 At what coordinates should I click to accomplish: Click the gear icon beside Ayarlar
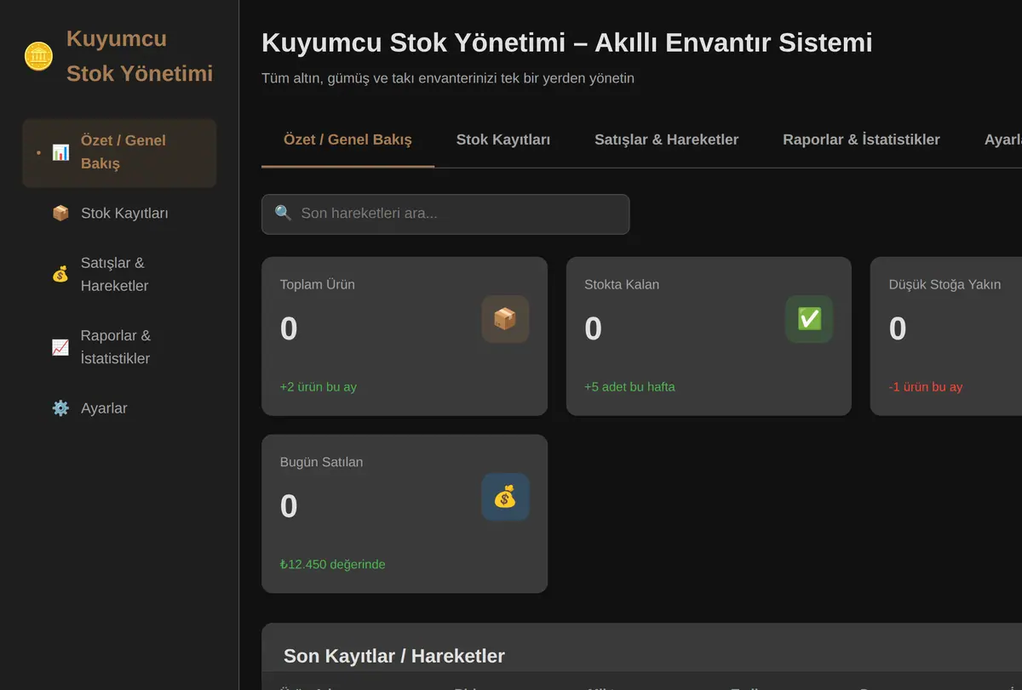[60, 408]
